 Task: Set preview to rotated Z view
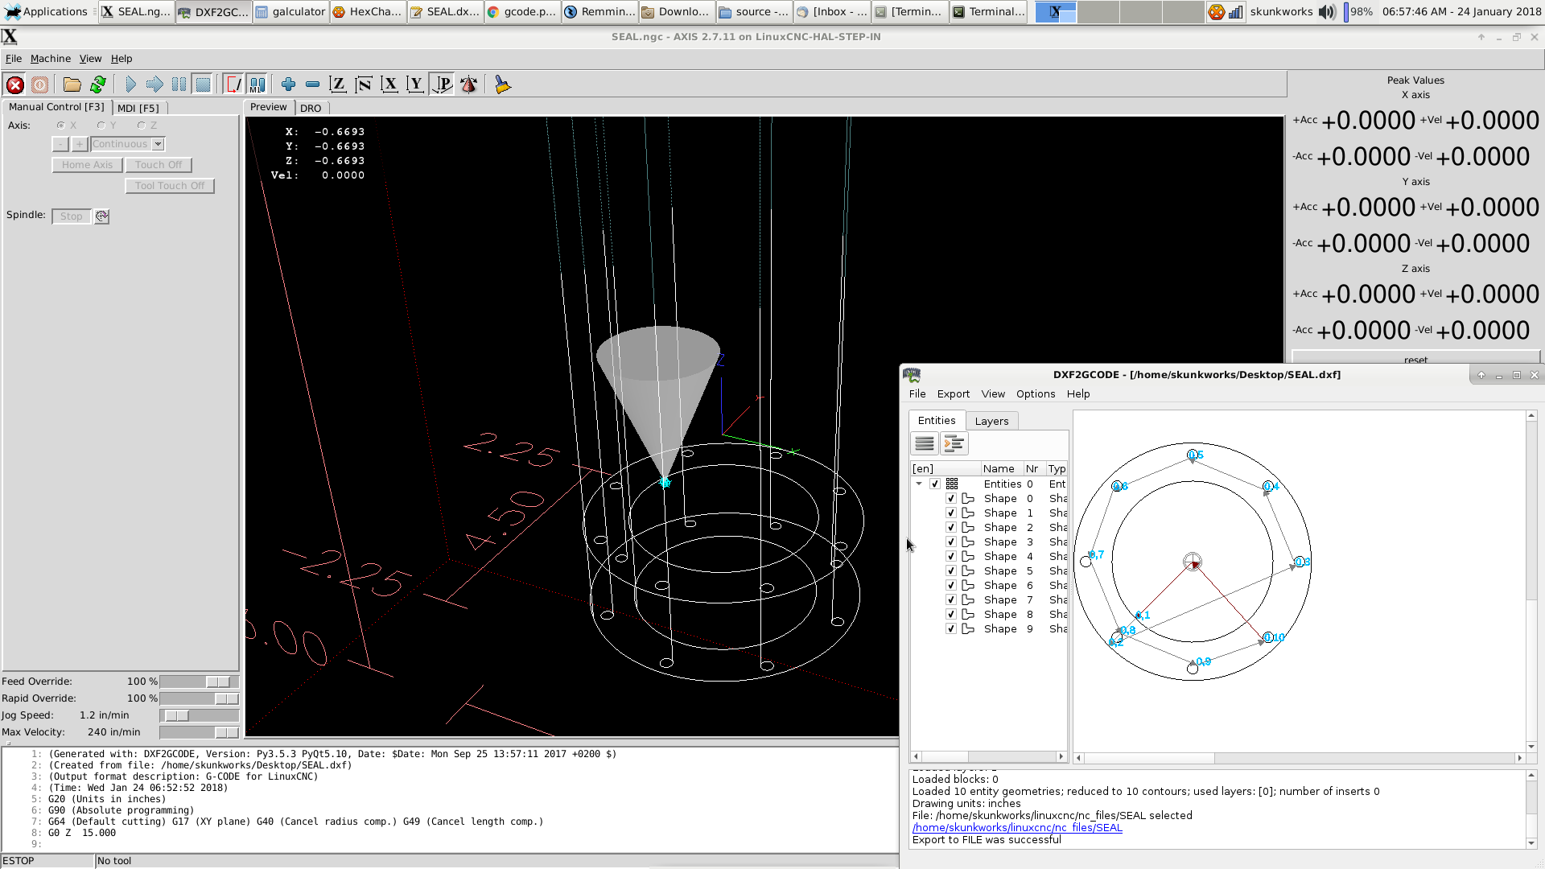point(364,84)
